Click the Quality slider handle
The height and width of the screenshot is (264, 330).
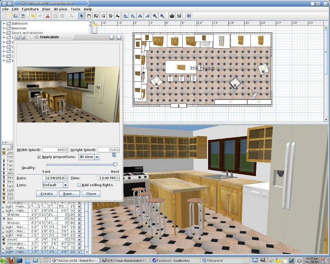[115, 165]
